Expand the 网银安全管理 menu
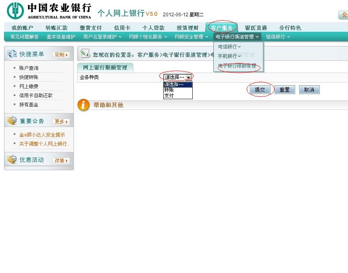 point(191,37)
